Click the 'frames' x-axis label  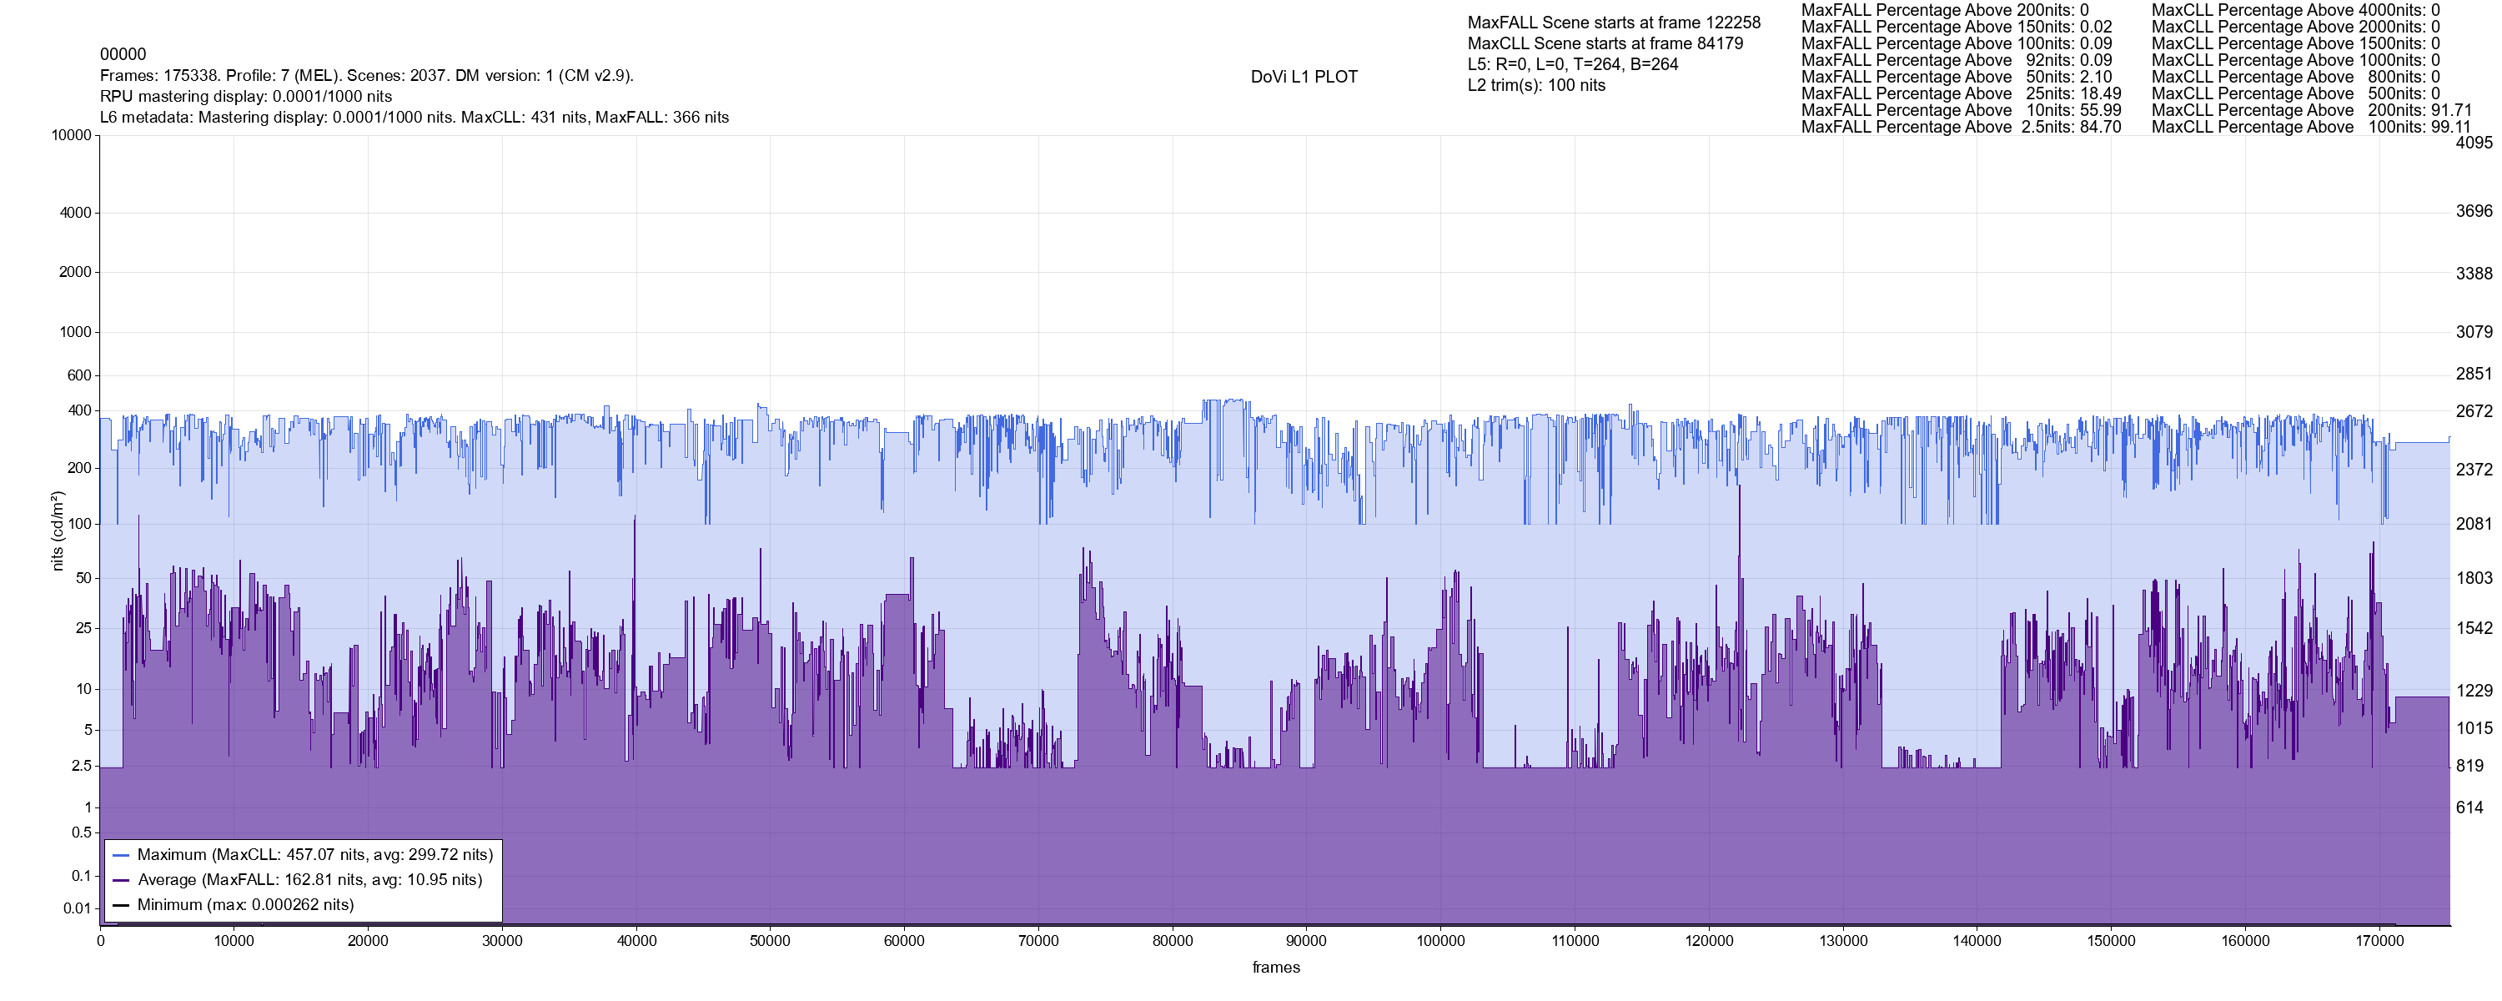pos(1275,967)
